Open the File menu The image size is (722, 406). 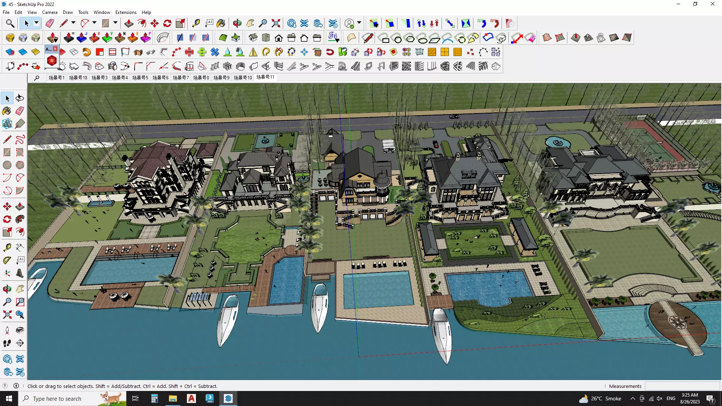click(6, 12)
